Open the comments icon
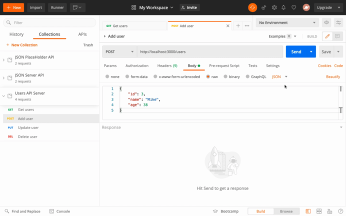This screenshot has height=216, width=346. (x=337, y=36)
